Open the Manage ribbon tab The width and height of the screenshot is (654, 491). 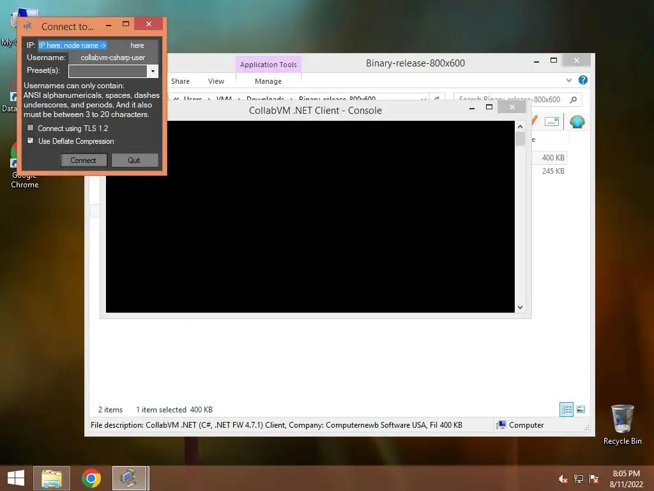[x=268, y=81]
